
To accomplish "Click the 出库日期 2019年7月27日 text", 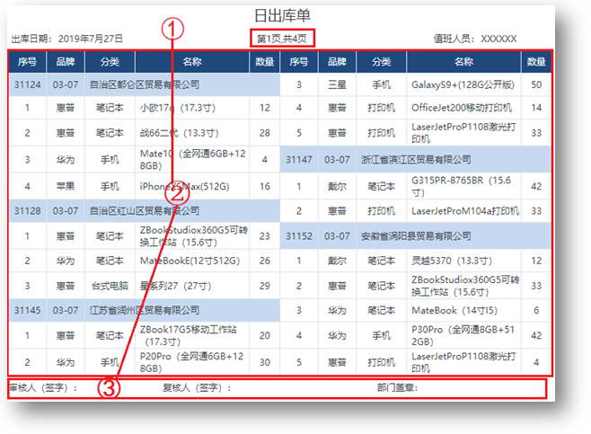I will (66, 39).
